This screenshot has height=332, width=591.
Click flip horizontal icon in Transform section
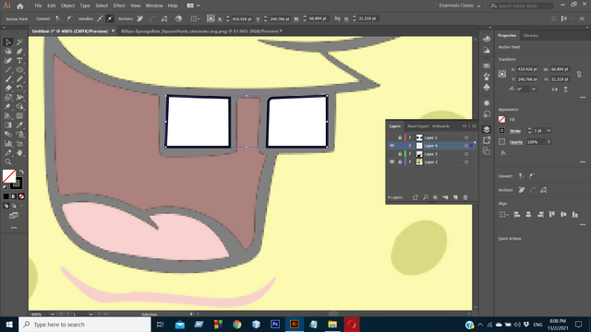(555, 89)
